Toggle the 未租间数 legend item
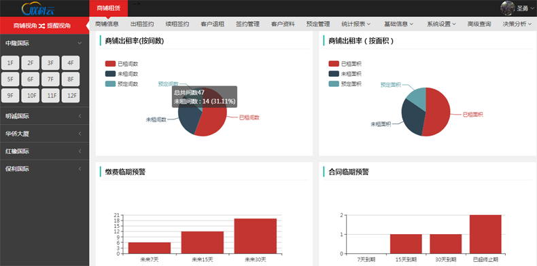 tap(122, 74)
